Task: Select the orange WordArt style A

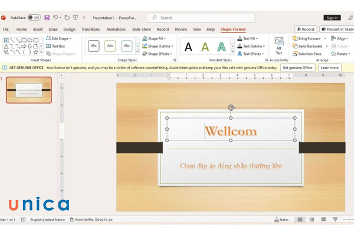Action: coord(205,46)
